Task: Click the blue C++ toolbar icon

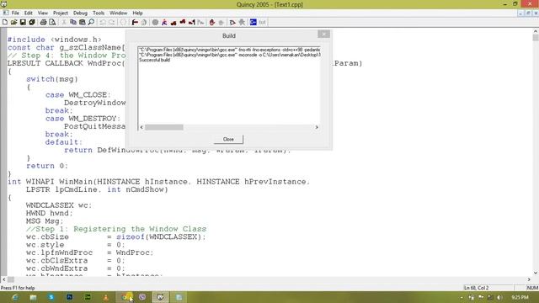Action: point(253,23)
